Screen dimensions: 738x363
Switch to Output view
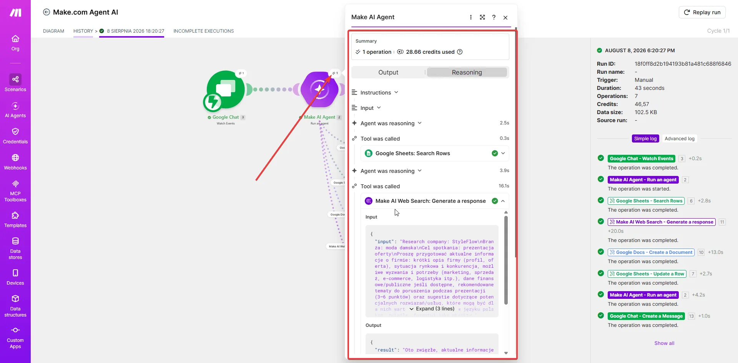point(388,72)
